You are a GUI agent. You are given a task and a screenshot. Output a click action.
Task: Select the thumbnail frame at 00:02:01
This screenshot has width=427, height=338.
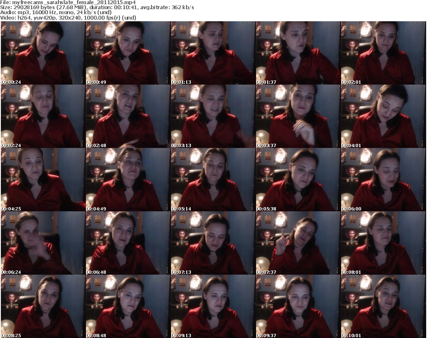(383, 53)
